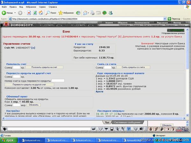This screenshot has width=191, height=143.
Task: Open the Messenger buddy icon
Action: click(x=110, y=13)
